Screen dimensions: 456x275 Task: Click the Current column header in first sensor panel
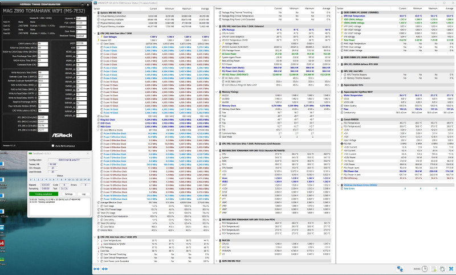[x=153, y=9]
